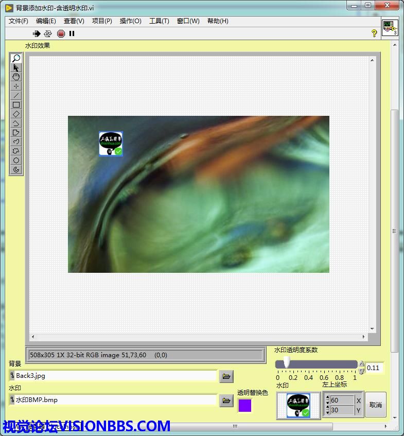404x436 pixels.
Task: Click the Run arrow button
Action: coord(37,33)
